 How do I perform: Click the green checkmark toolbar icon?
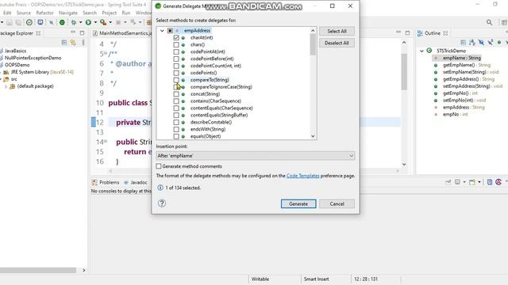pos(29,22)
